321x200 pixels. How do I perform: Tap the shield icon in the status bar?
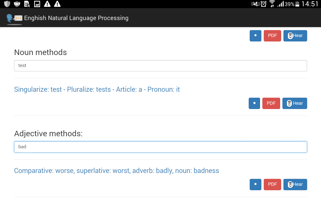pyautogui.click(x=7, y=4)
